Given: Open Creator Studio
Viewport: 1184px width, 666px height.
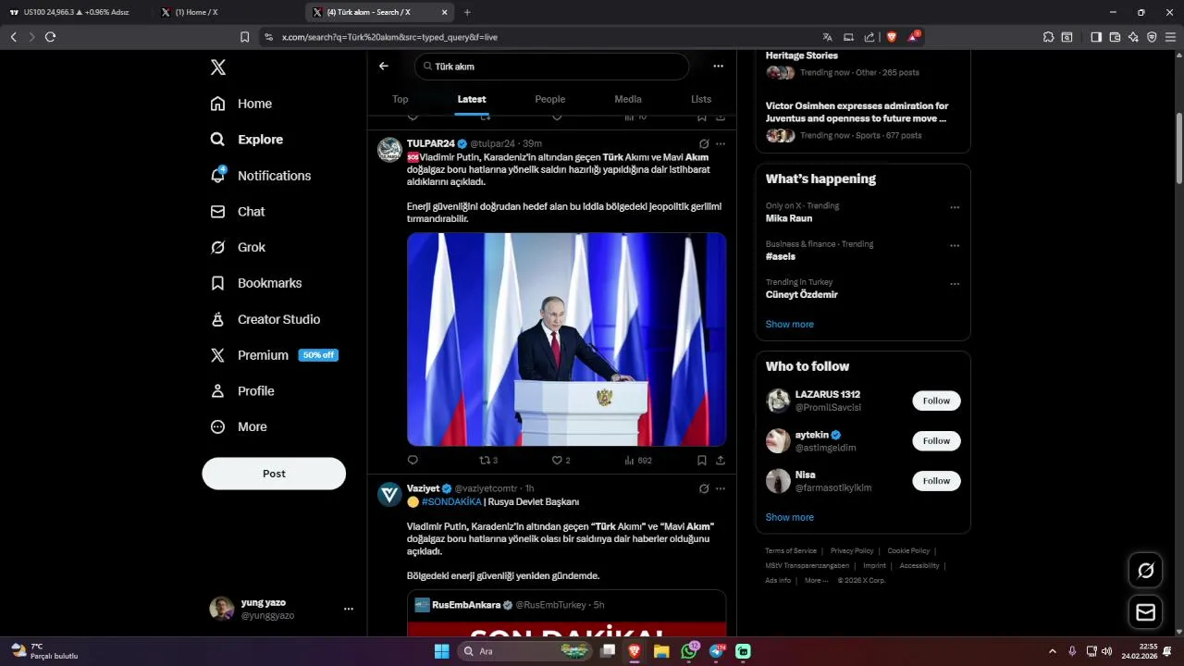Looking at the screenshot, I should click(265, 319).
